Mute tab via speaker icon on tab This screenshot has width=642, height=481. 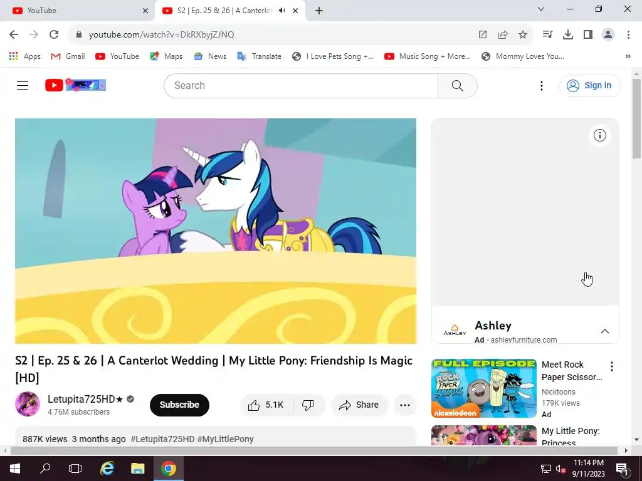tap(282, 11)
